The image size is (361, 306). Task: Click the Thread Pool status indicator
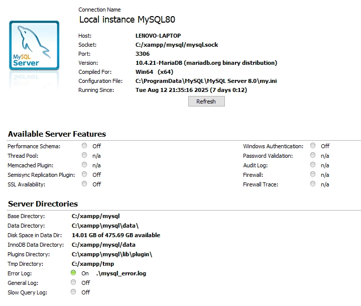84,155
